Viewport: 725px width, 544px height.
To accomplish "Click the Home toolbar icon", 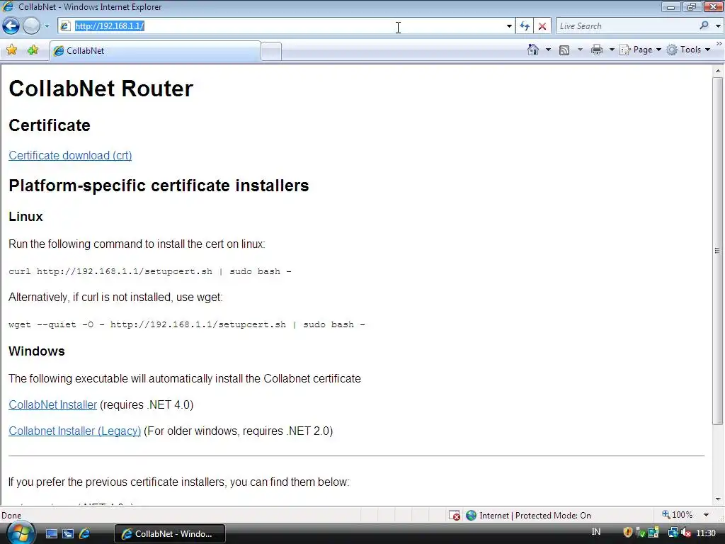I will [533, 50].
